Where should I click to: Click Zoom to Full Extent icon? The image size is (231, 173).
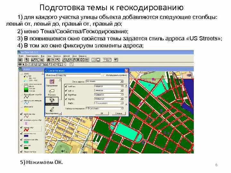(64, 60)
